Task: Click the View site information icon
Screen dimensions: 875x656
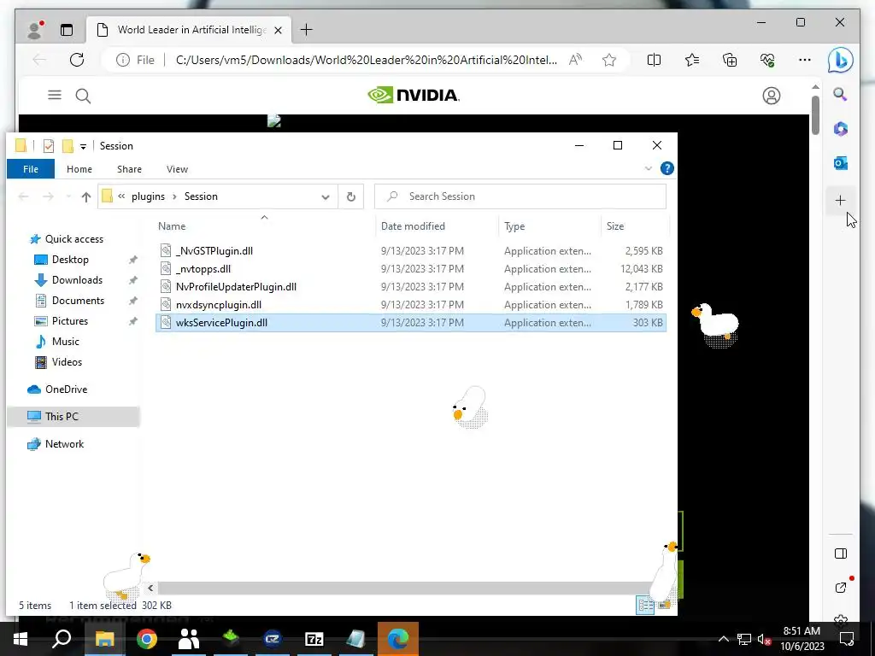Action: (x=123, y=60)
